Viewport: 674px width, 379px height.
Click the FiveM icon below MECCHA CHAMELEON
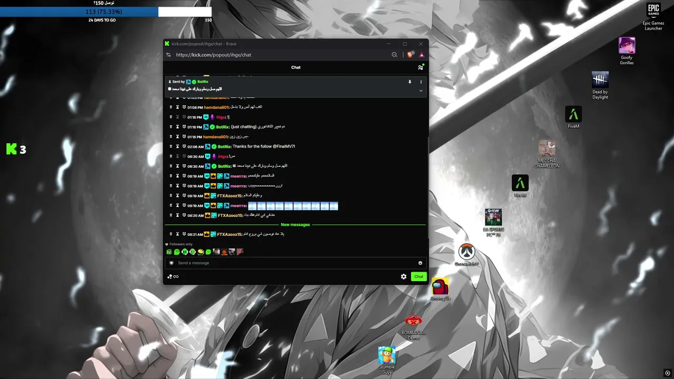pyautogui.click(x=520, y=186)
